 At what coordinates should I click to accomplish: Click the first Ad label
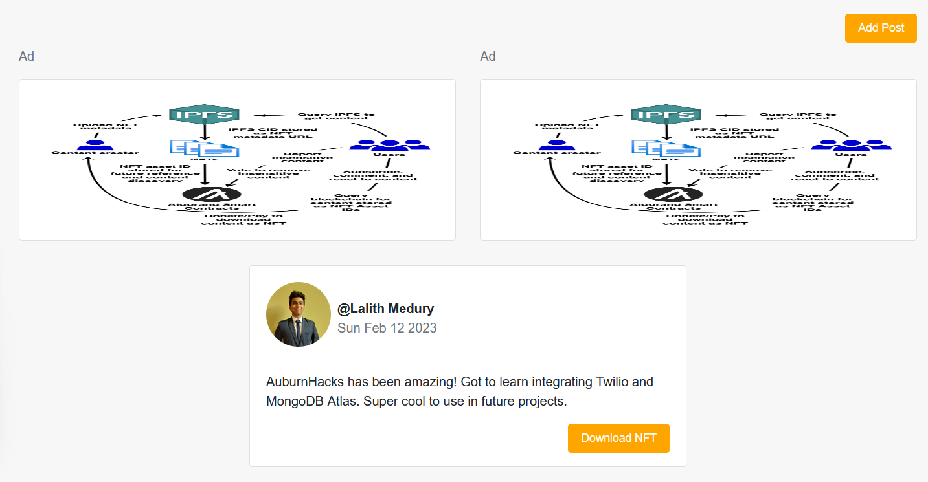[x=27, y=56]
